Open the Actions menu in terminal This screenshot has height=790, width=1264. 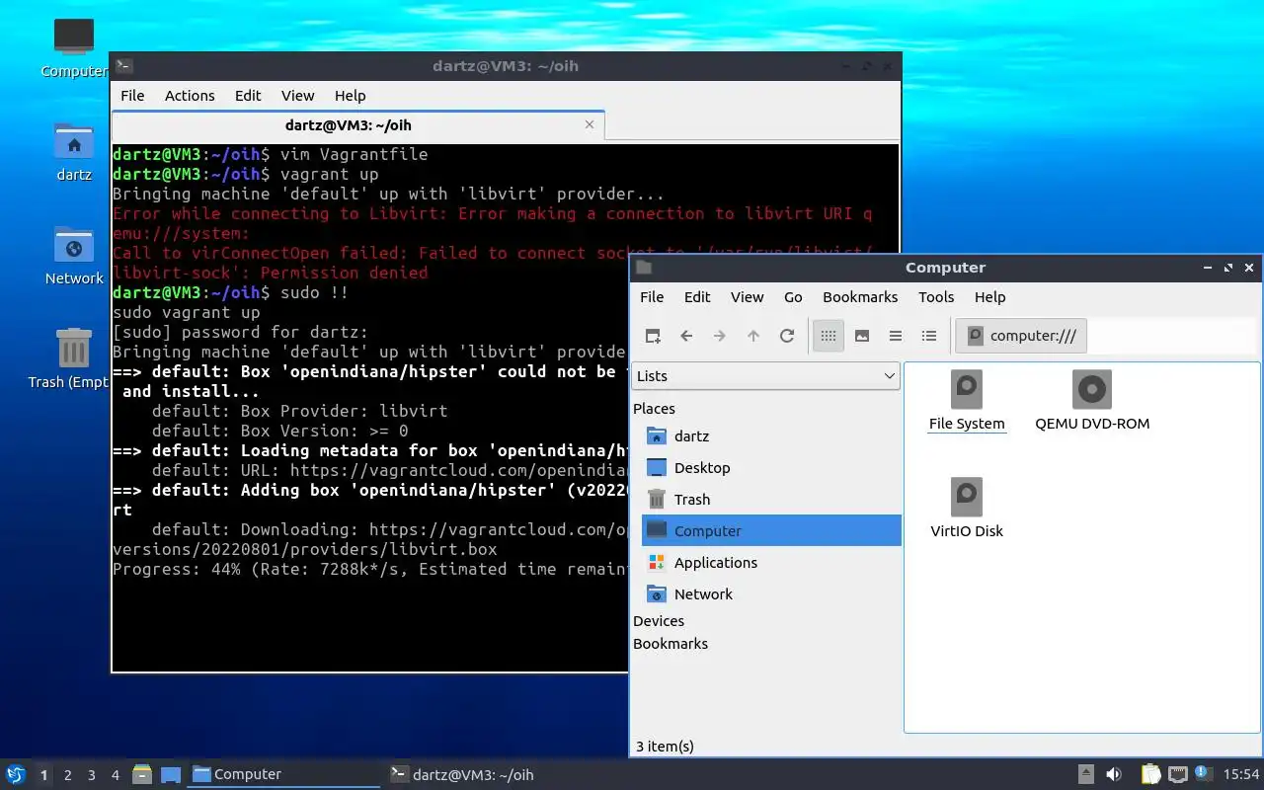[x=190, y=96]
